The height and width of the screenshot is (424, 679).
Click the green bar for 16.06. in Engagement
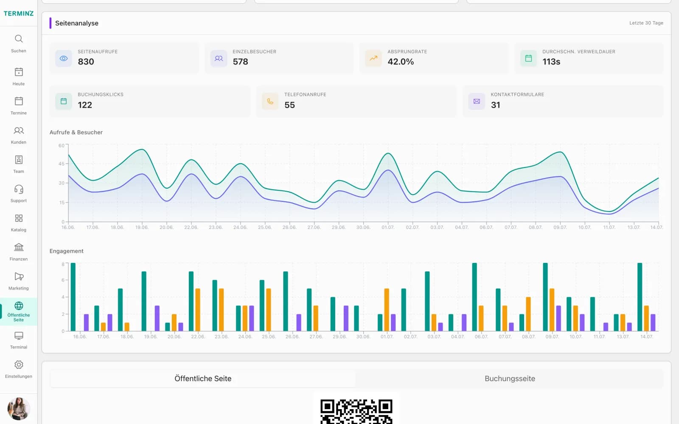[x=73, y=297]
